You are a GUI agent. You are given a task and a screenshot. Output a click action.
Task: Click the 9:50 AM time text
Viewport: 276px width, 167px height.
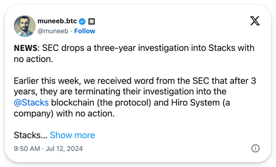(x=27, y=148)
